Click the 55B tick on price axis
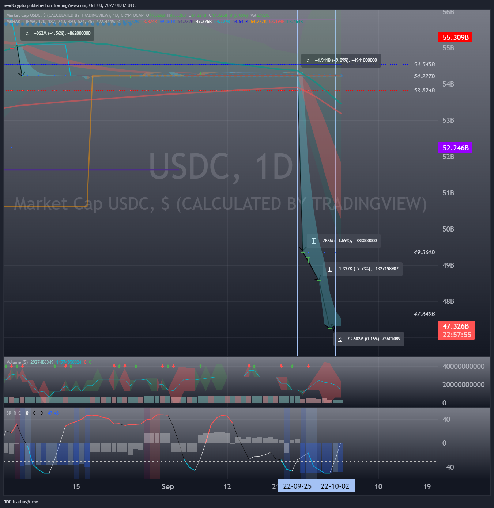Image resolution: width=494 pixels, height=508 pixels. [x=448, y=48]
